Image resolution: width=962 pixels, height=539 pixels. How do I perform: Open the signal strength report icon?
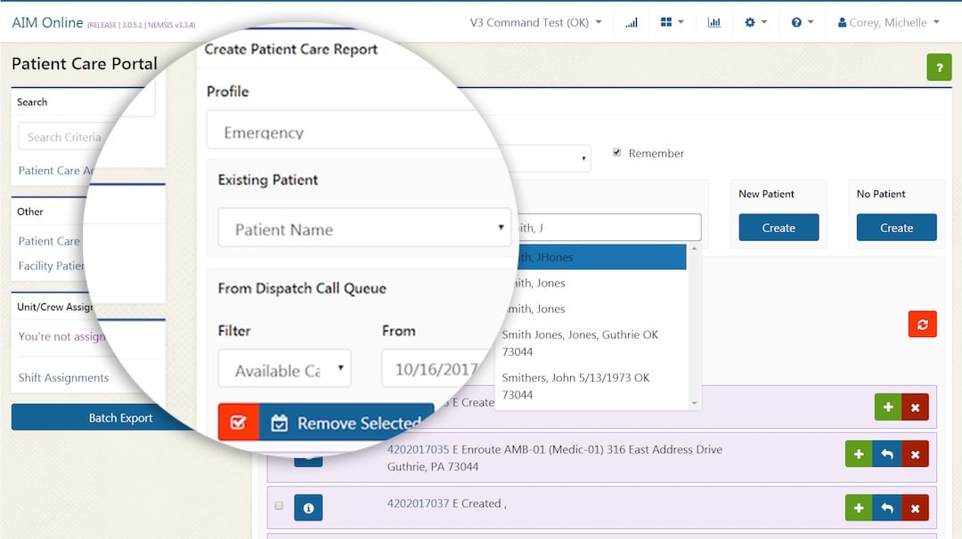click(x=632, y=21)
